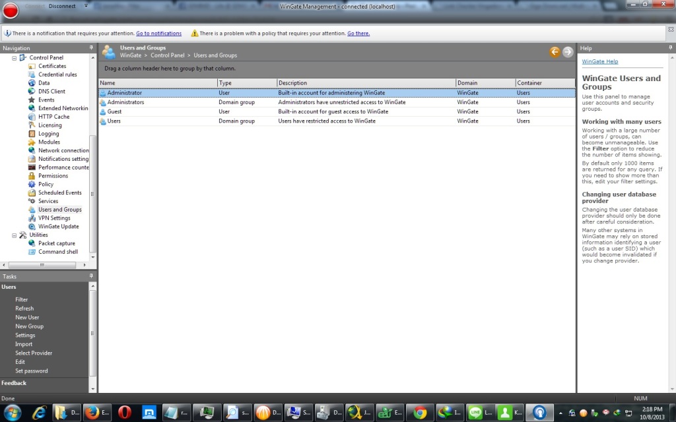Follow the policy problem Go there link
This screenshot has width=676, height=422.
pyautogui.click(x=358, y=33)
